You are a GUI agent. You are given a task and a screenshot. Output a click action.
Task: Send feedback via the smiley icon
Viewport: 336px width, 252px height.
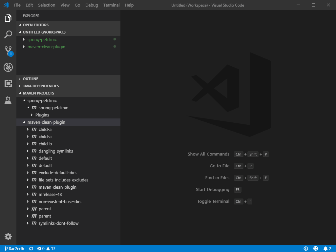316,248
